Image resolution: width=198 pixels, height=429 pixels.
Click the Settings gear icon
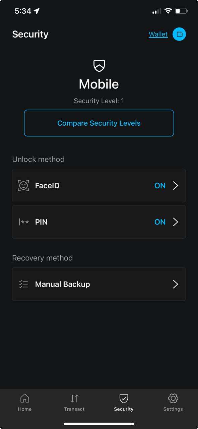click(173, 398)
